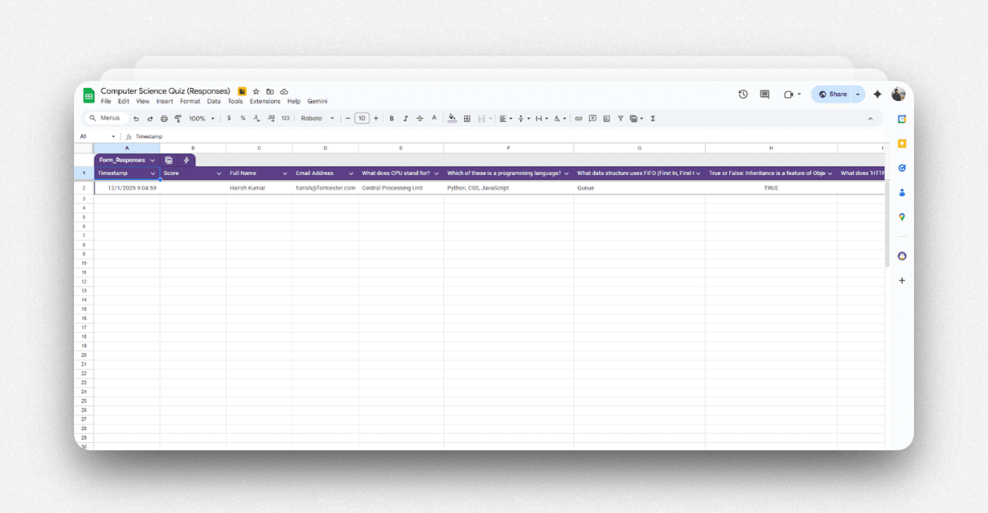Create a filter with the funnel icon
This screenshot has width=988, height=513.
(620, 118)
